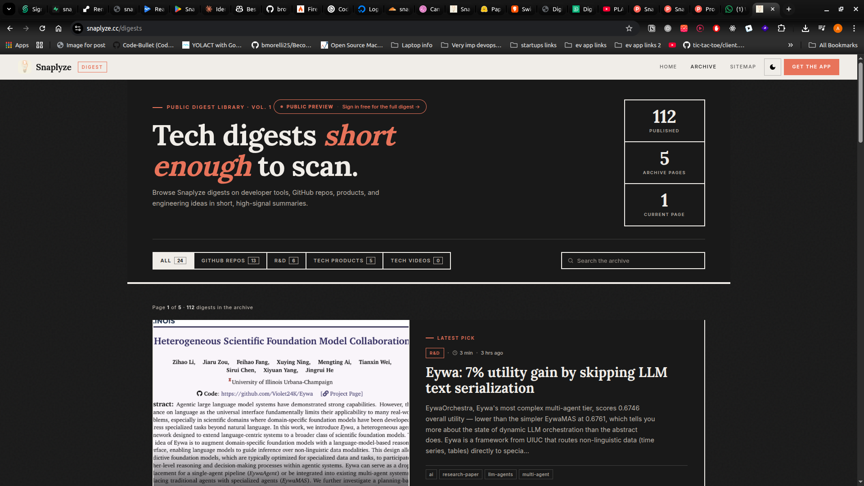The height and width of the screenshot is (486, 864).
Task: Click the magnifier icon in archive search
Action: click(x=571, y=261)
